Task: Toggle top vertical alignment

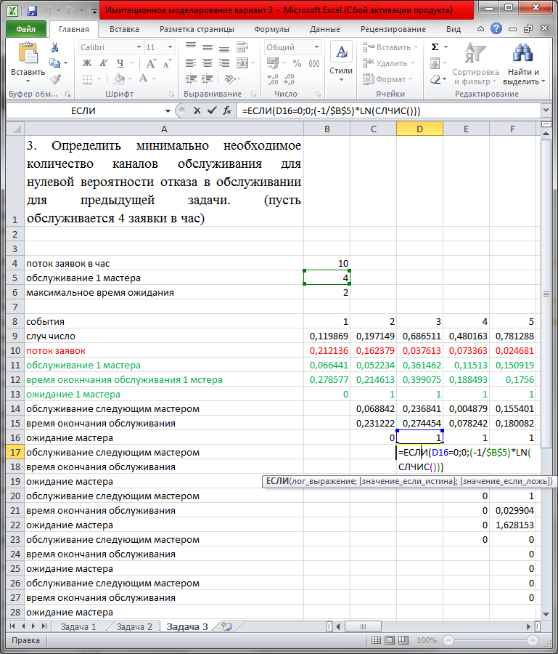Action: (x=191, y=47)
